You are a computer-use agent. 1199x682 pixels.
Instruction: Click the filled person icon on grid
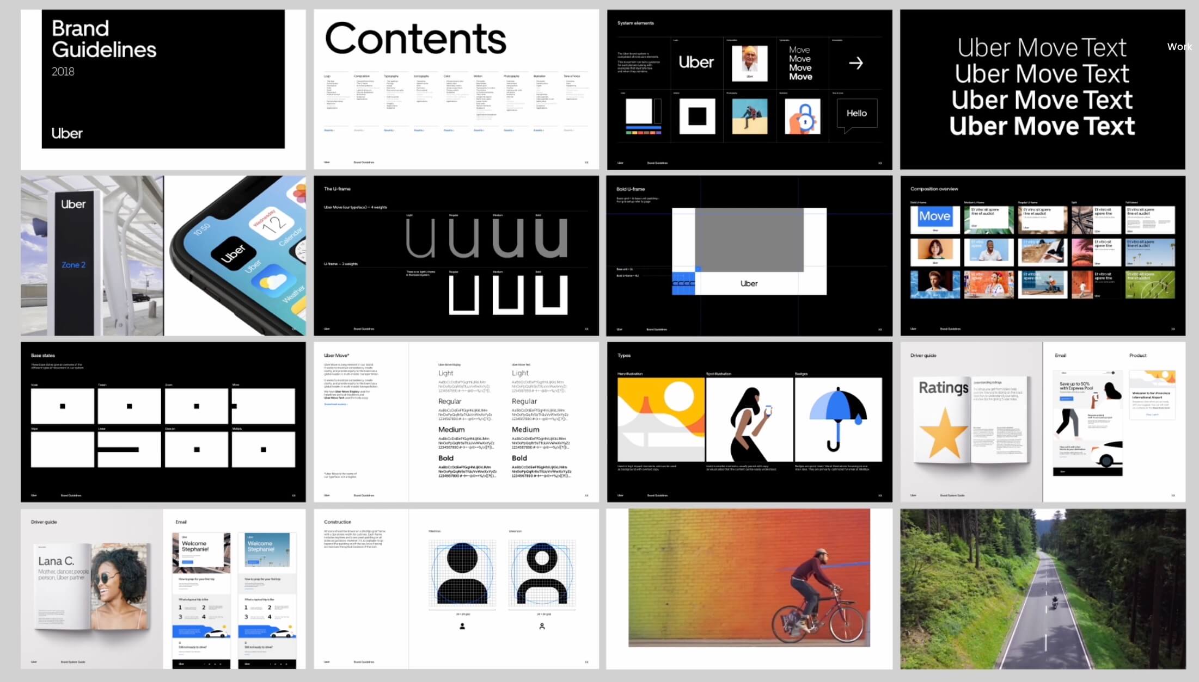462,573
